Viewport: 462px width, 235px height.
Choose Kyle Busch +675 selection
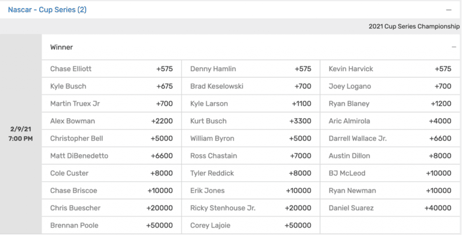coord(111,86)
